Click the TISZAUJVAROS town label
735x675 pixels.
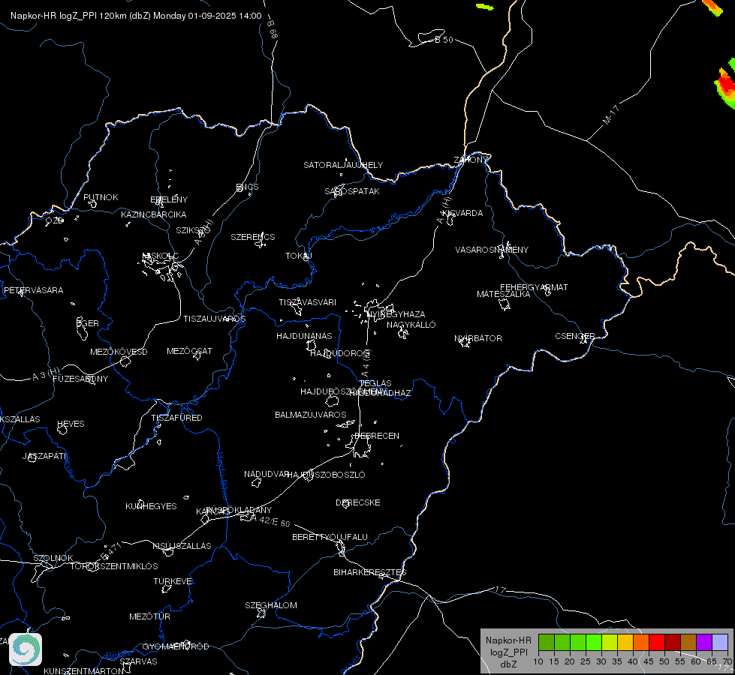(214, 319)
